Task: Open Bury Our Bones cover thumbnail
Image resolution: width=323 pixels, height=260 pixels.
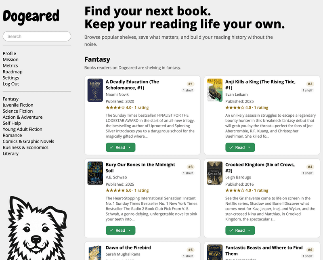Action: point(95,173)
